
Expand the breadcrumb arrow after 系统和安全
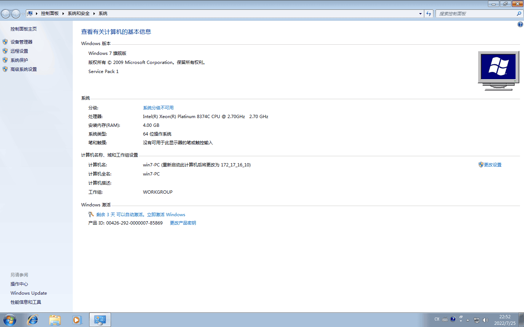coord(94,13)
